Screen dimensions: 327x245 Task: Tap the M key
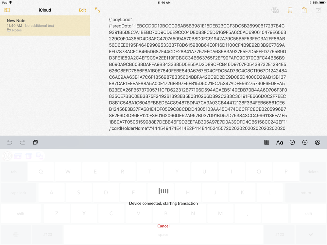click(x=220, y=214)
